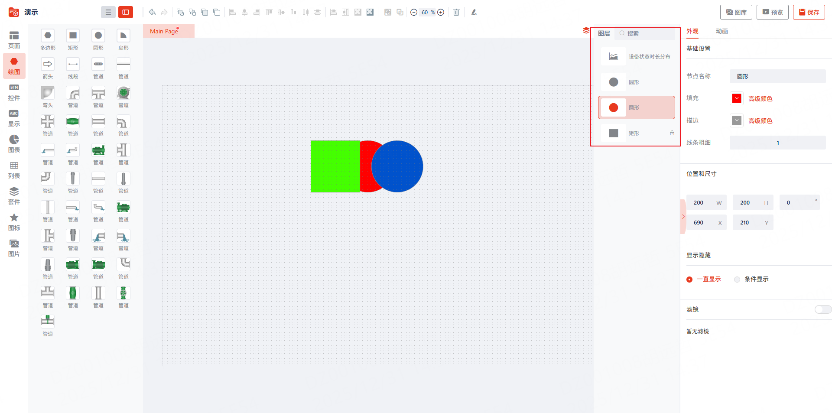Screen dimensions: 832x413
Task: Open the fill color dropdown swatch
Action: pyautogui.click(x=737, y=98)
